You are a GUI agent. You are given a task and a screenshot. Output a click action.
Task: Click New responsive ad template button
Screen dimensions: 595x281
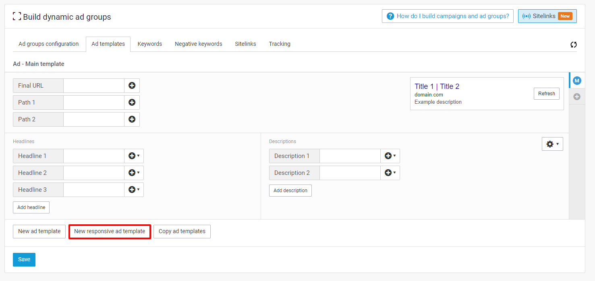[x=110, y=232]
